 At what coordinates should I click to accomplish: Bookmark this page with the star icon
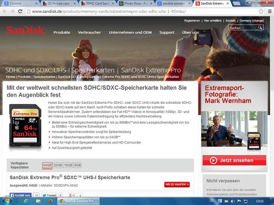[261, 11]
